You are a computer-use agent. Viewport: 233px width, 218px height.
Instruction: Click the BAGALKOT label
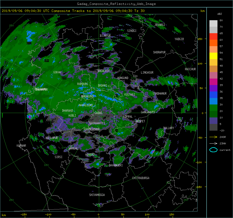pyautogui.click(x=104, y=71)
